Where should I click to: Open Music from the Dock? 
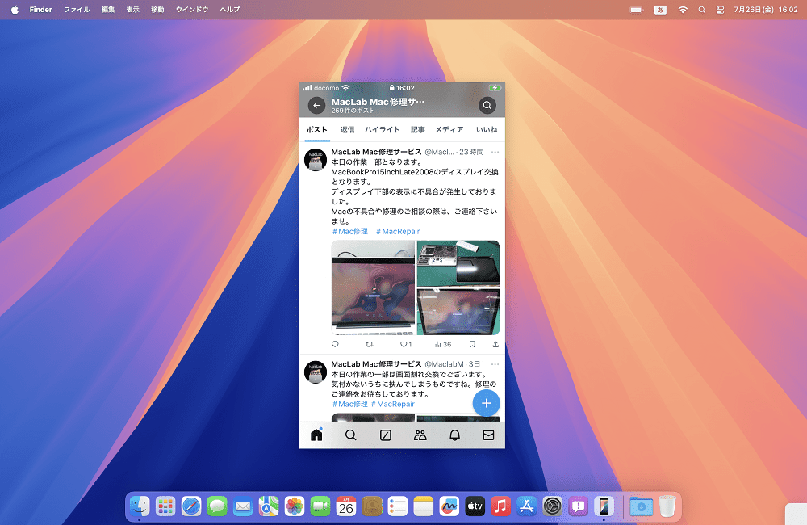pyautogui.click(x=500, y=506)
